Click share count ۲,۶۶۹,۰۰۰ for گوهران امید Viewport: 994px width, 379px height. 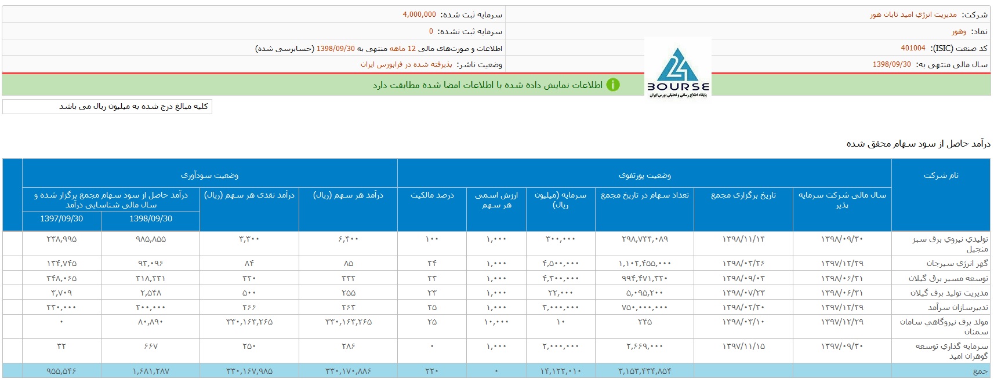[644, 346]
